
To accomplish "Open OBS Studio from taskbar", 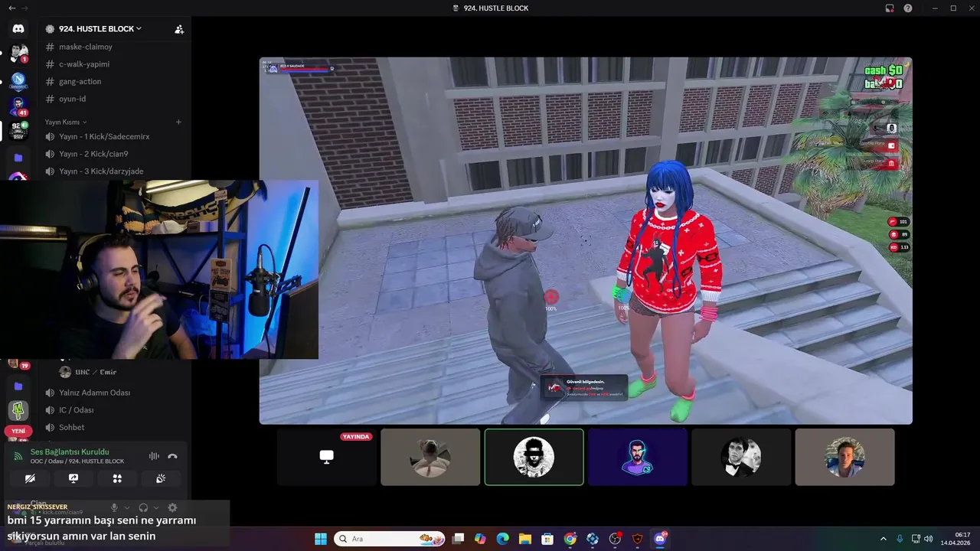I will click(x=615, y=539).
